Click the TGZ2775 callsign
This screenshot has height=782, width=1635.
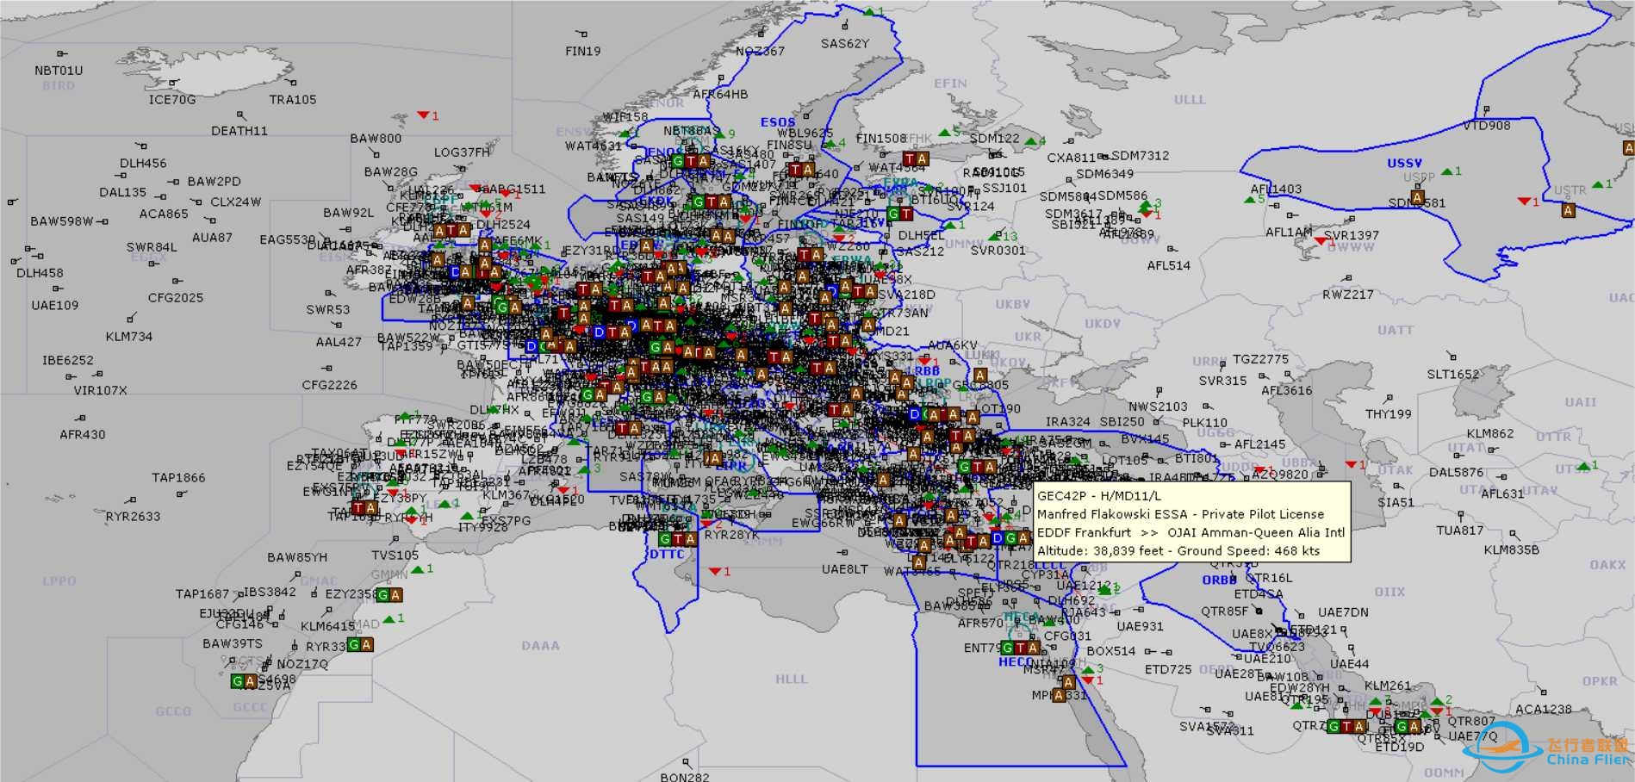1261,359
